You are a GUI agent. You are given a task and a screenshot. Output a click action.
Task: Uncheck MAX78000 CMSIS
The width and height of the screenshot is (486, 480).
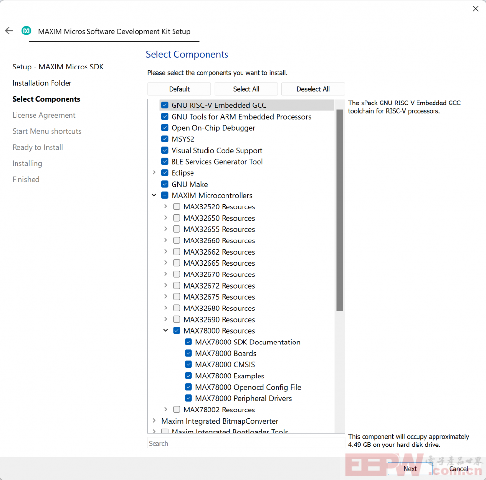pos(189,364)
